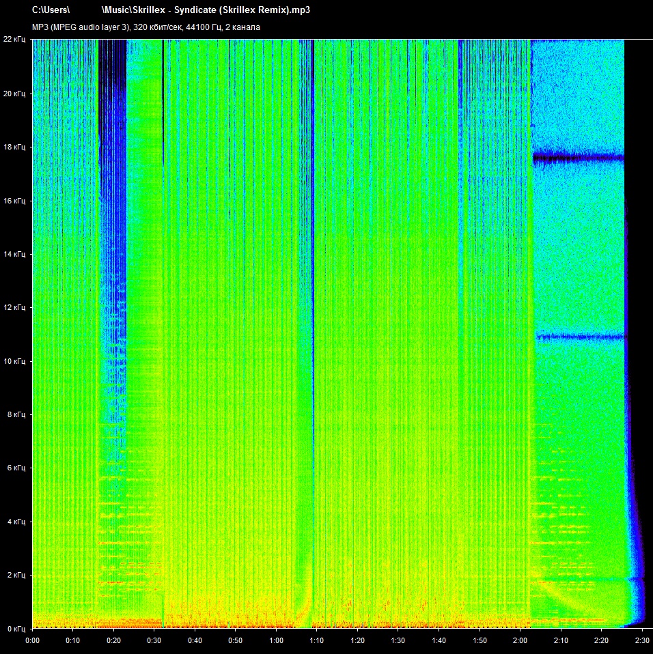This screenshot has width=653, height=654.
Task: Click the 0:30 time axis label
Action: [154, 640]
